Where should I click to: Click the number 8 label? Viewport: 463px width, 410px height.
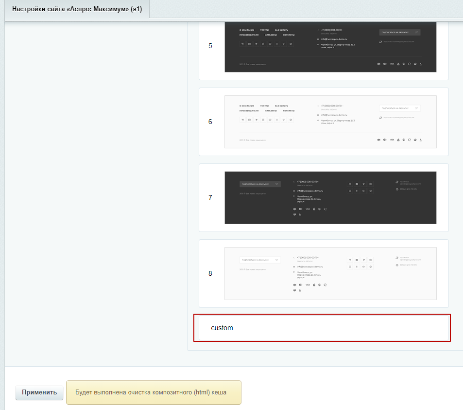click(210, 273)
